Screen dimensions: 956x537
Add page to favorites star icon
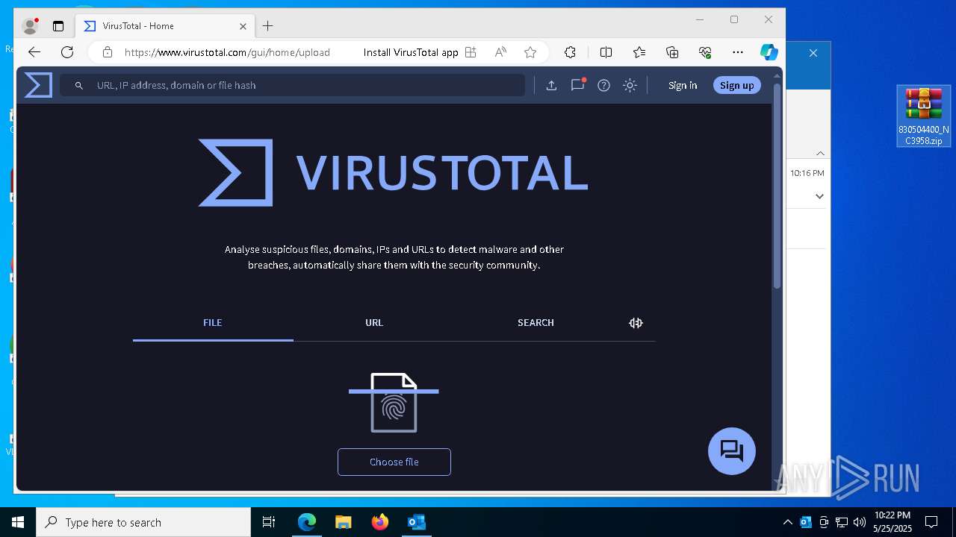[530, 52]
